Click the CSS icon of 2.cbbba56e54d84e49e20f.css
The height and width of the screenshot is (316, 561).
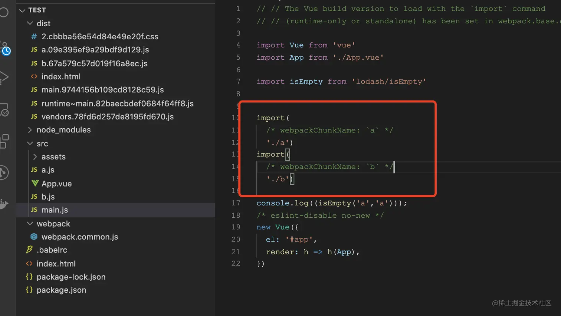34,36
